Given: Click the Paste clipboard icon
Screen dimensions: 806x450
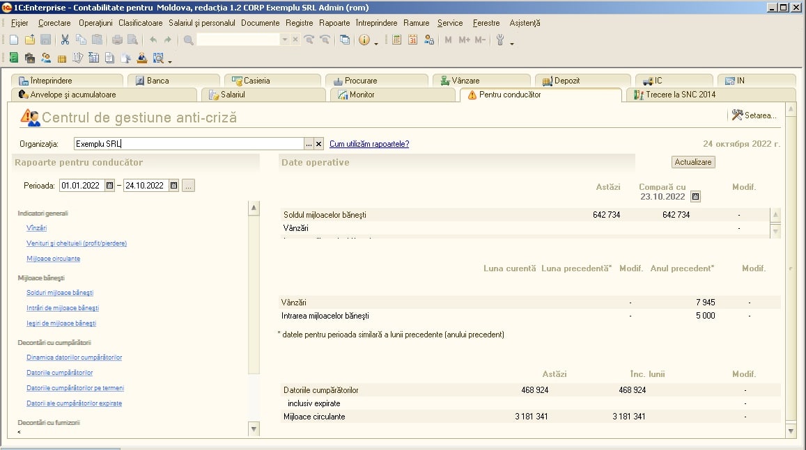Looking at the screenshot, I should pos(97,40).
